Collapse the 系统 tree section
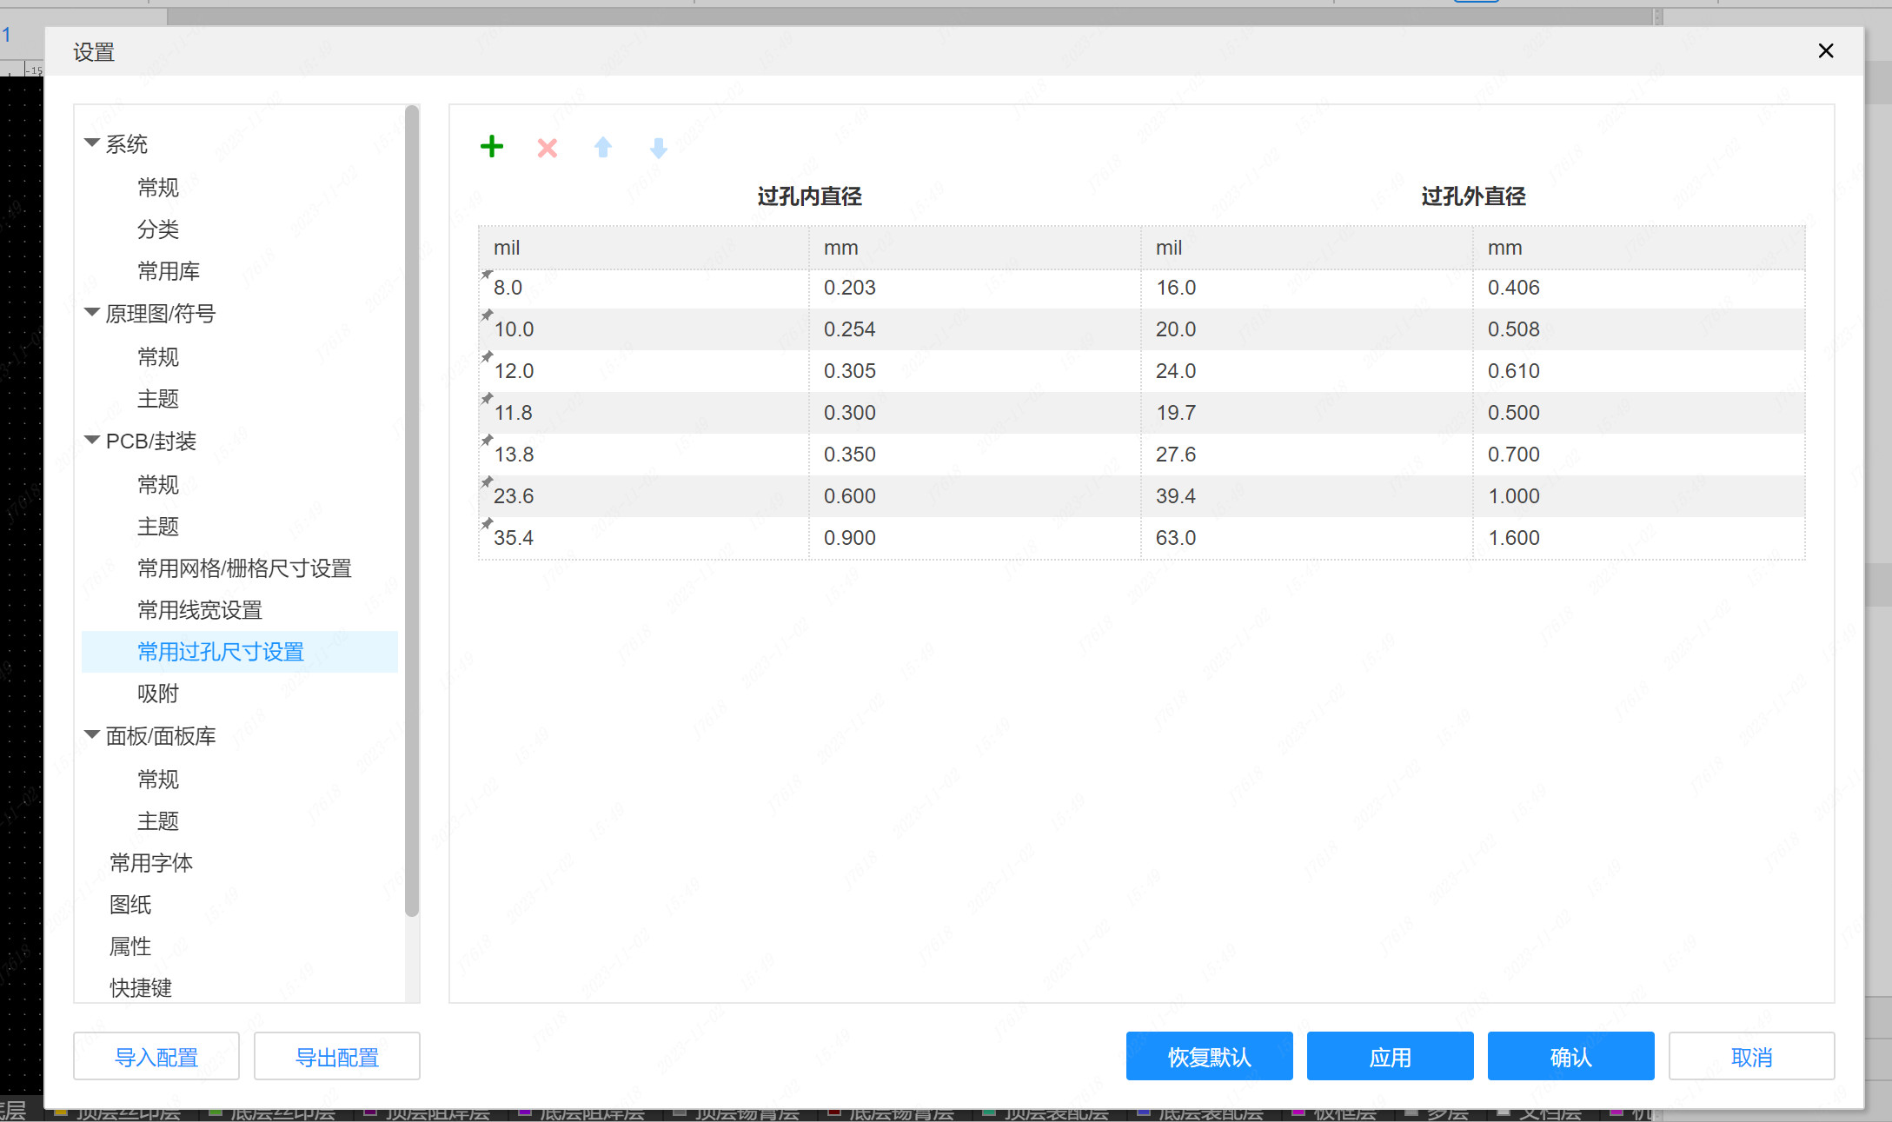Image resolution: width=1892 pixels, height=1122 pixels. (92, 143)
